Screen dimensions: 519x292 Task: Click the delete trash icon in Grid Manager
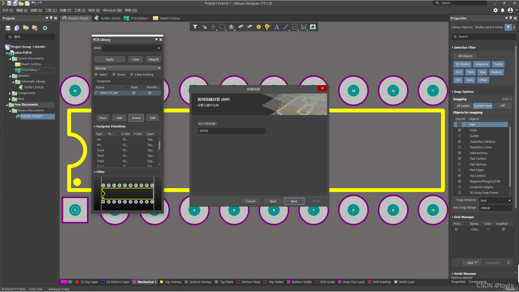point(508,263)
